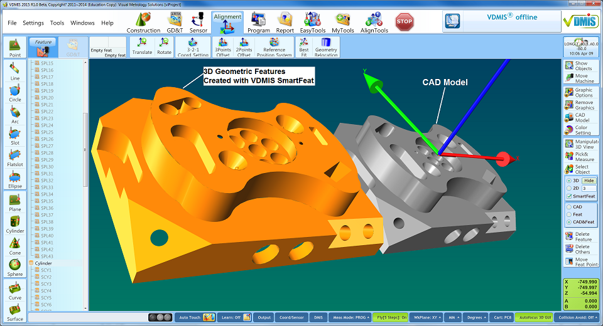The height and width of the screenshot is (326, 603).
Task: Click the red STOP icon
Action: click(x=404, y=21)
